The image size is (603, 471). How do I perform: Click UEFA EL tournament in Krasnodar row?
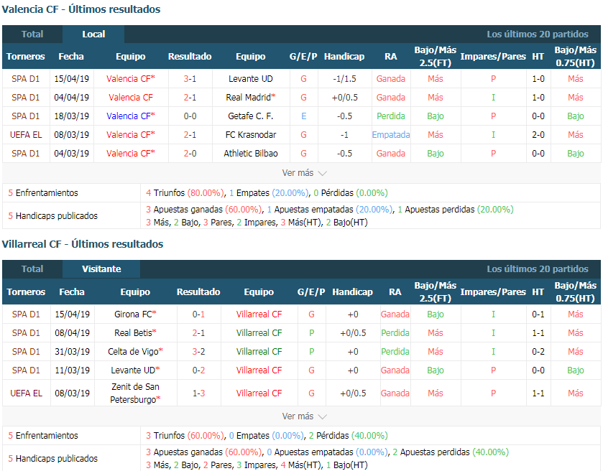click(x=26, y=135)
